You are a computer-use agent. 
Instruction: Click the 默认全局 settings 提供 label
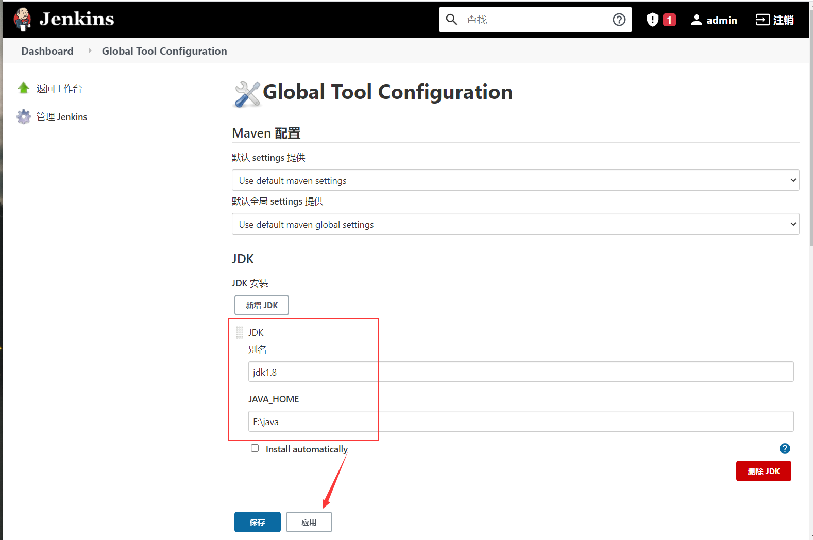278,201
